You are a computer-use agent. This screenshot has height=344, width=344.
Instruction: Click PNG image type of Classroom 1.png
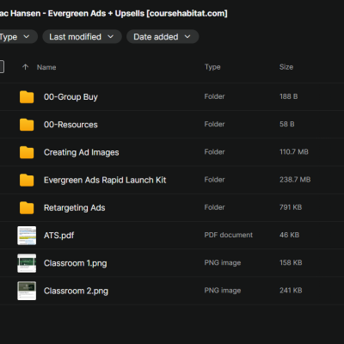point(223,262)
